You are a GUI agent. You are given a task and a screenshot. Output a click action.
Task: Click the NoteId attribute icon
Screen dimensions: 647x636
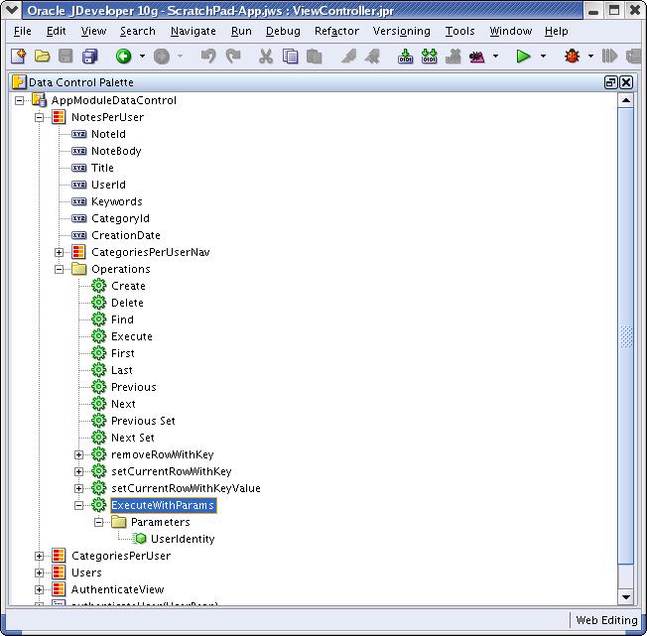click(78, 134)
